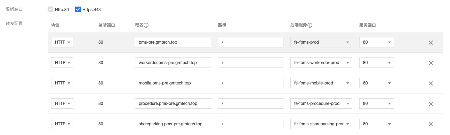The width and height of the screenshot is (450, 135).
Task: Delete the procedure.pms-pre.gmtech.top rule
Action: point(431,104)
